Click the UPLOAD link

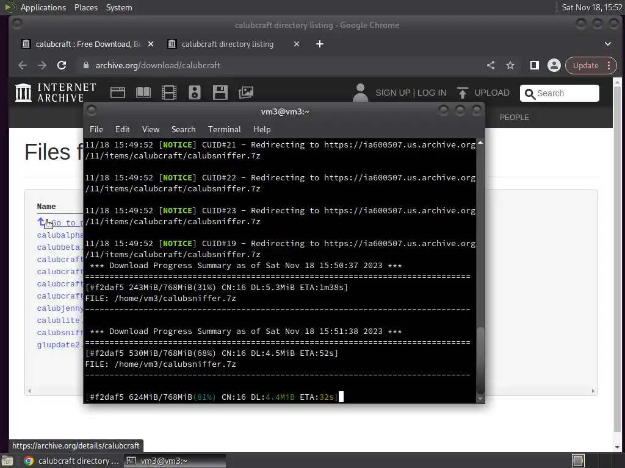click(x=491, y=93)
